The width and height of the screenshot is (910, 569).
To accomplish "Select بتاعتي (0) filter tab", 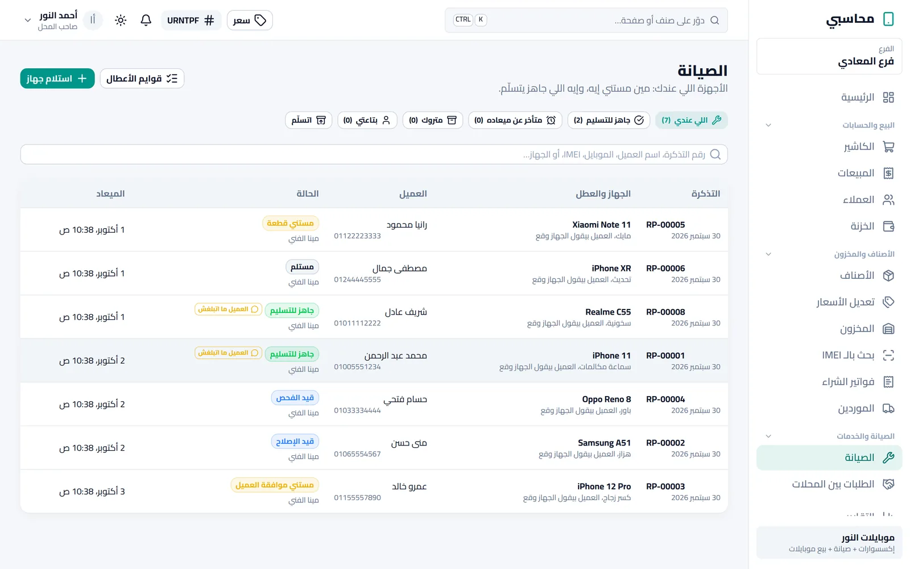I will point(367,120).
